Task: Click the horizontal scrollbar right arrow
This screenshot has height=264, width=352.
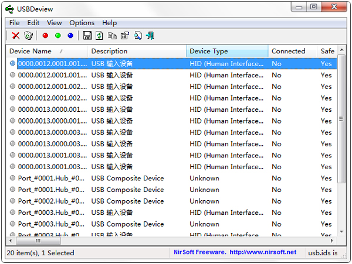Action: (x=332, y=241)
